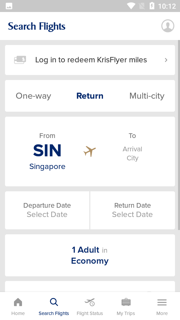Open the Departure Date selector
180x320 pixels.
click(x=47, y=210)
